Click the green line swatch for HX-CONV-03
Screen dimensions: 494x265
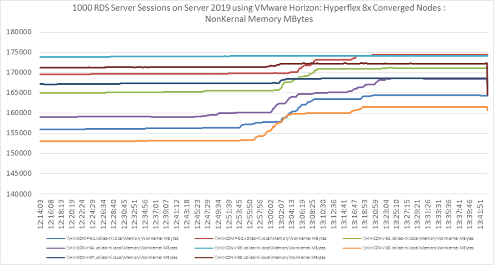click(352, 239)
